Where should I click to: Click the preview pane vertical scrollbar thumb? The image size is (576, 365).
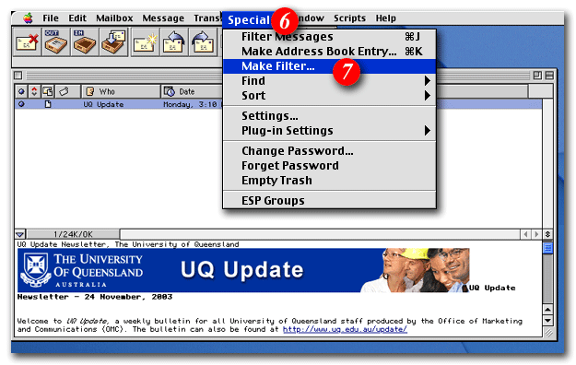(547, 248)
